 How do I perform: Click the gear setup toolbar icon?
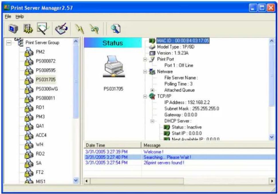pyautogui.click(x=28, y=29)
